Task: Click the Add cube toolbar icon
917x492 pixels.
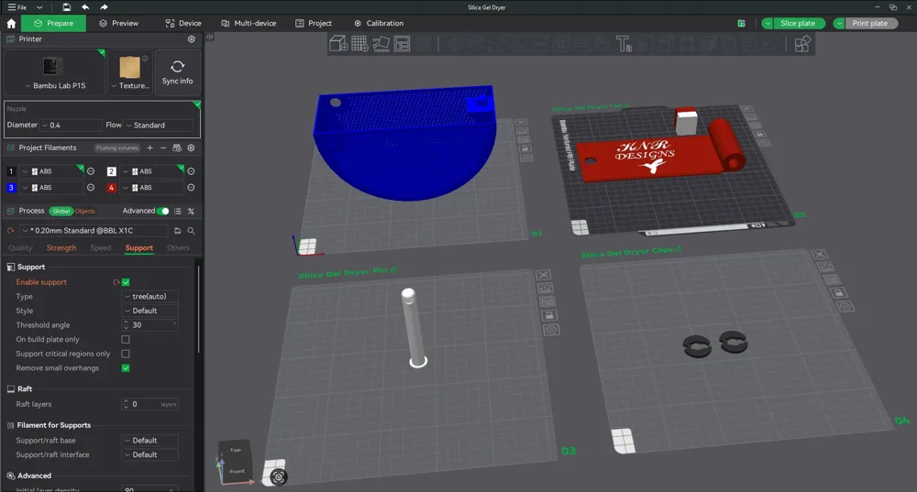Action: 338,44
